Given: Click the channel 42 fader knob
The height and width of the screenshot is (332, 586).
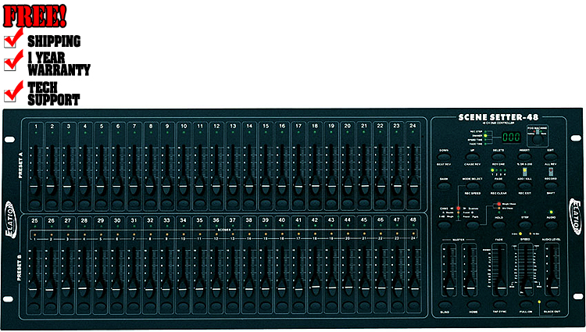Looking at the screenshot, I should (315, 287).
